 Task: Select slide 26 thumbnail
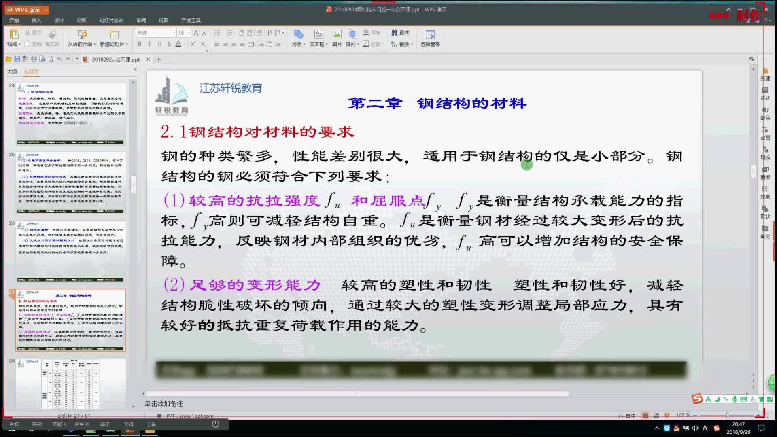71,251
